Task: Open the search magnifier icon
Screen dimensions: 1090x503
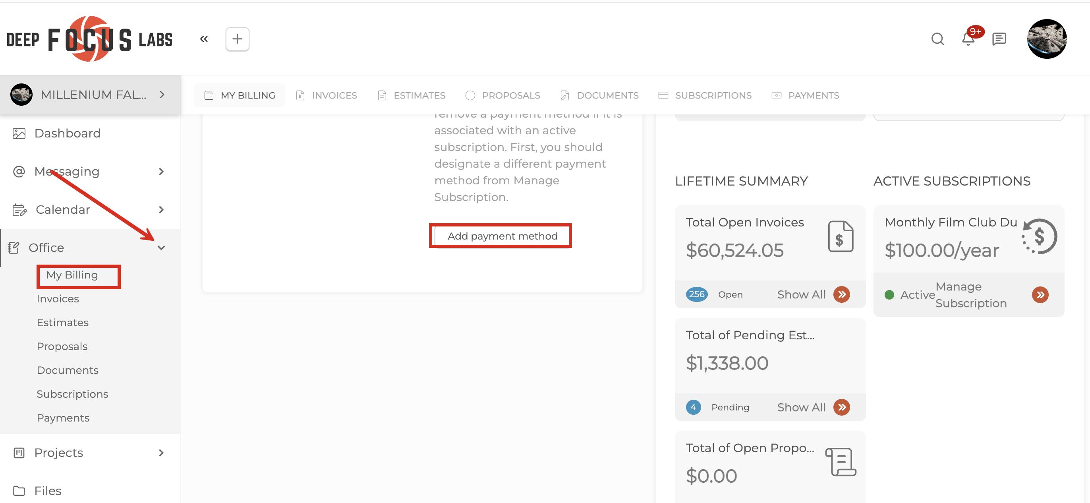Action: [x=937, y=39]
